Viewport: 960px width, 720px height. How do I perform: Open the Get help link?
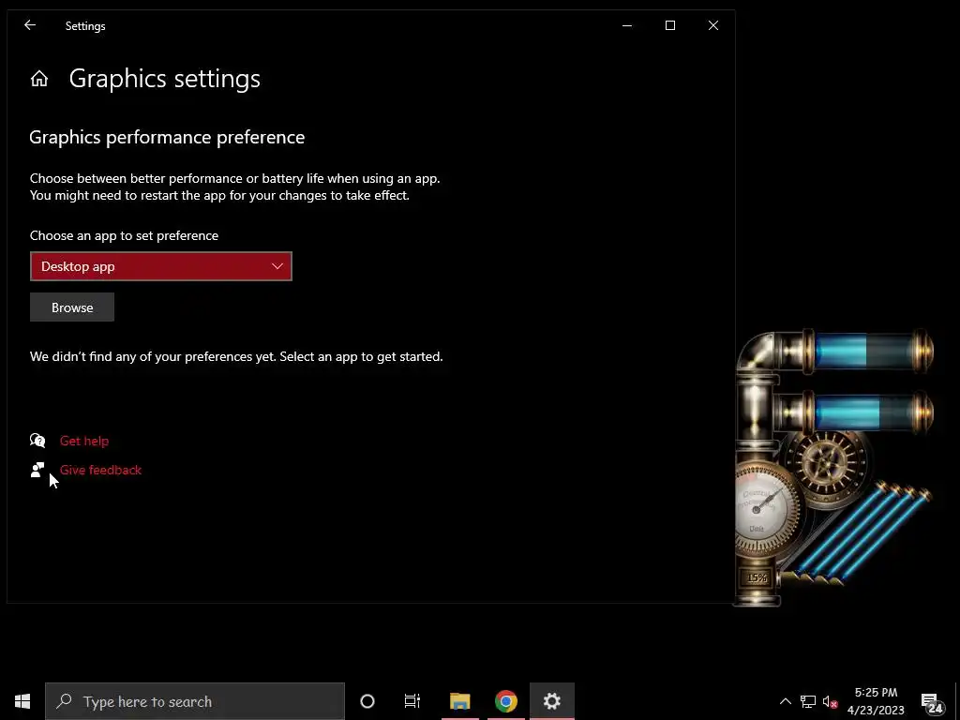coord(84,441)
